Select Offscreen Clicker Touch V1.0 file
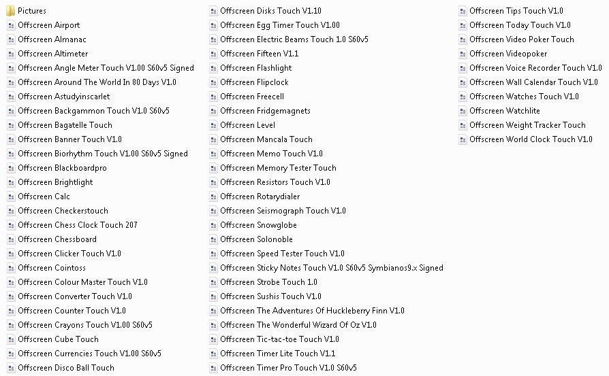The height and width of the screenshot is (376, 609). coord(69,254)
